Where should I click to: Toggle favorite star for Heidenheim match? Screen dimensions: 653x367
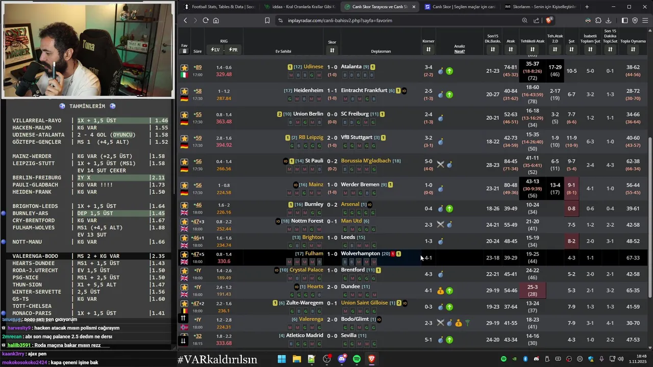184,91
